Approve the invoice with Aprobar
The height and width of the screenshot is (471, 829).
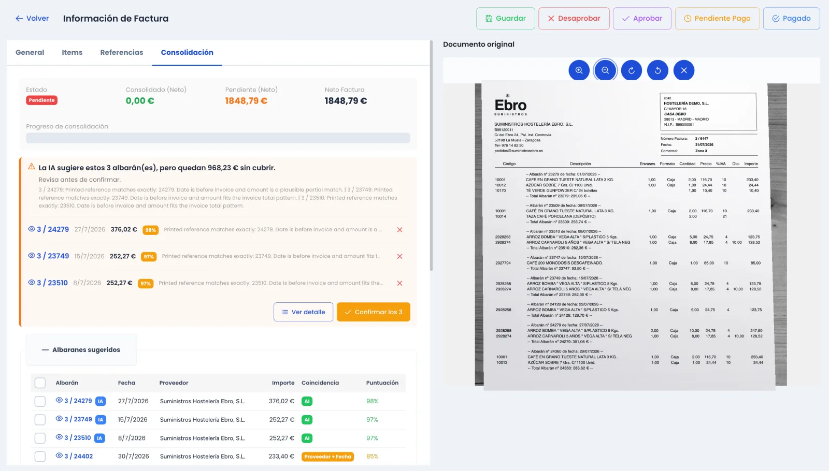(642, 18)
